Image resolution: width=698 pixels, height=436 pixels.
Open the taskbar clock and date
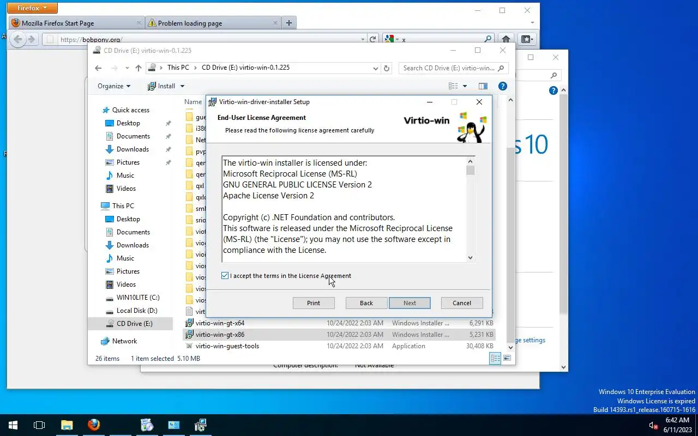(677, 425)
